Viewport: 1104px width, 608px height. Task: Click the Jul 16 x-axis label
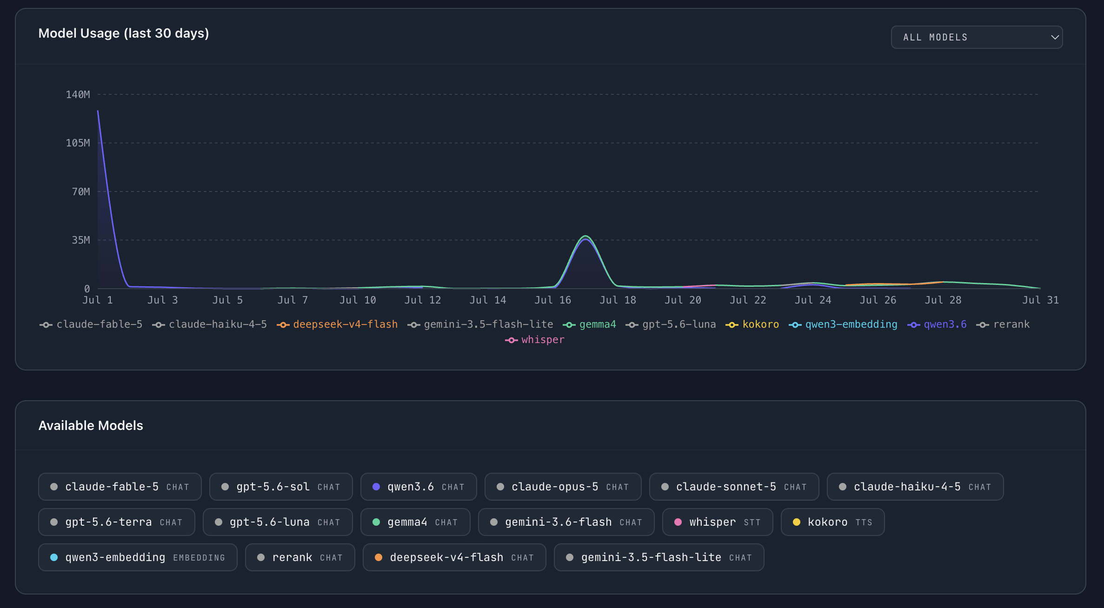[x=552, y=300]
